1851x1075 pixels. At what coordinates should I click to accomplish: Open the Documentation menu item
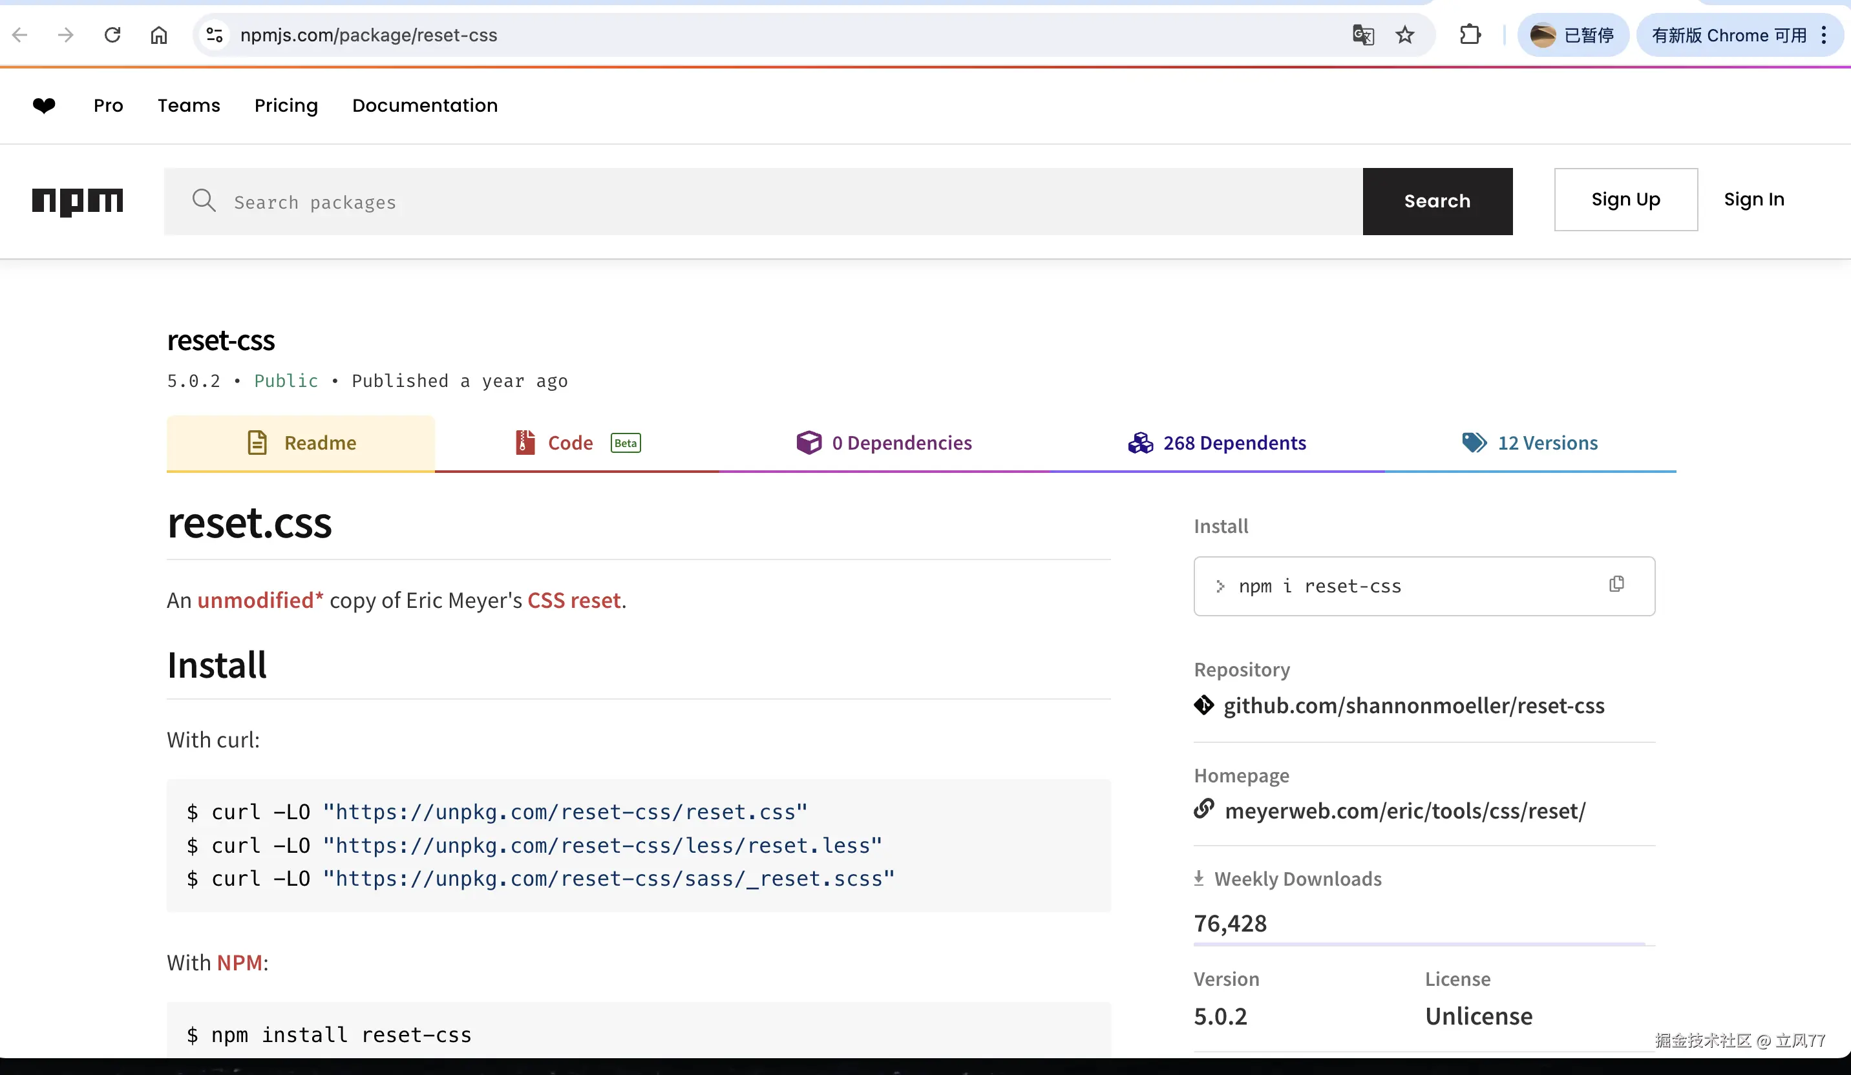coord(425,106)
